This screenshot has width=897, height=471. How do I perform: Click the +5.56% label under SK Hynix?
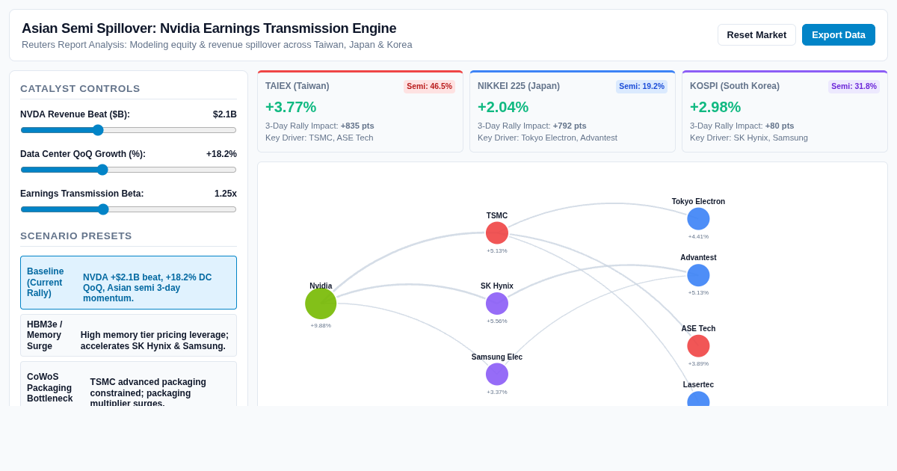click(x=497, y=321)
